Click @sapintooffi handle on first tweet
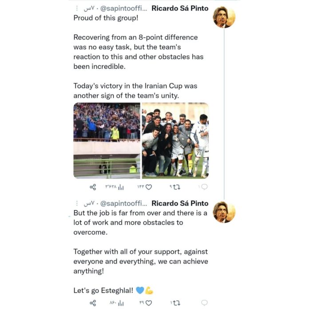The height and width of the screenshot is (309, 309). [123, 8]
